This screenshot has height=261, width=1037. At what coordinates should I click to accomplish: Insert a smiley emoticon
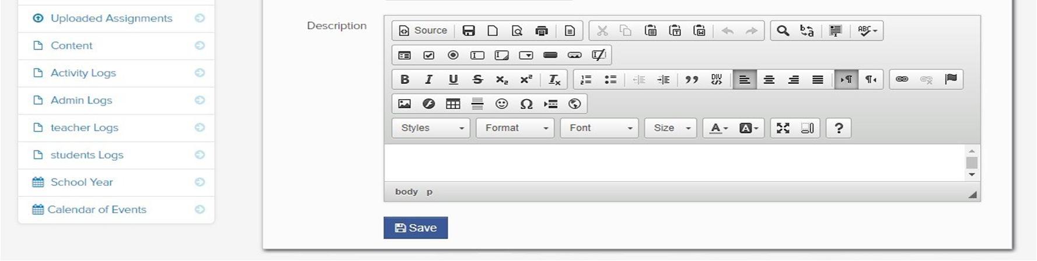tap(501, 104)
